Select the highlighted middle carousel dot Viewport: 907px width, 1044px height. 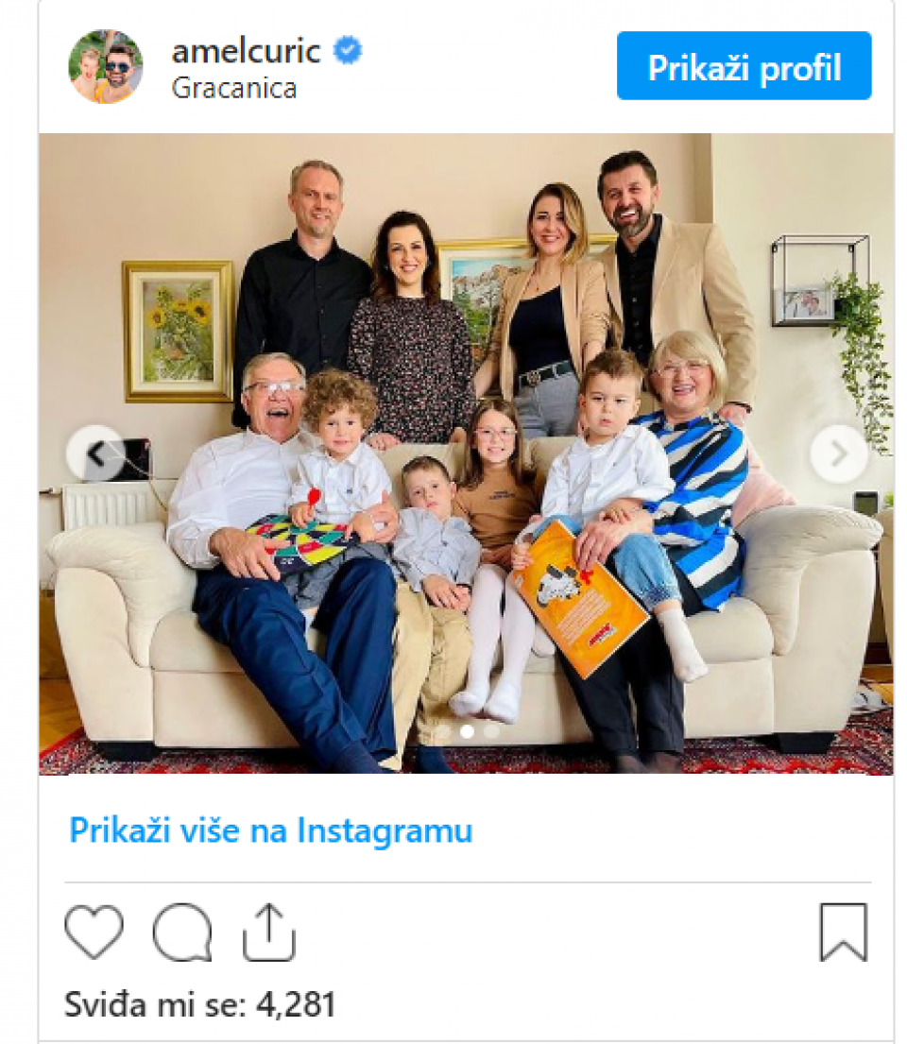(468, 731)
